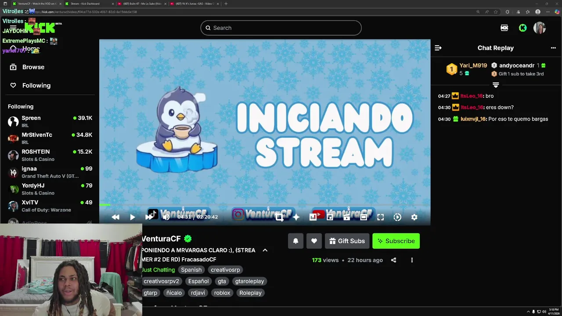Enable notifications with the bell button
Image resolution: width=562 pixels, height=316 pixels.
[x=295, y=241]
